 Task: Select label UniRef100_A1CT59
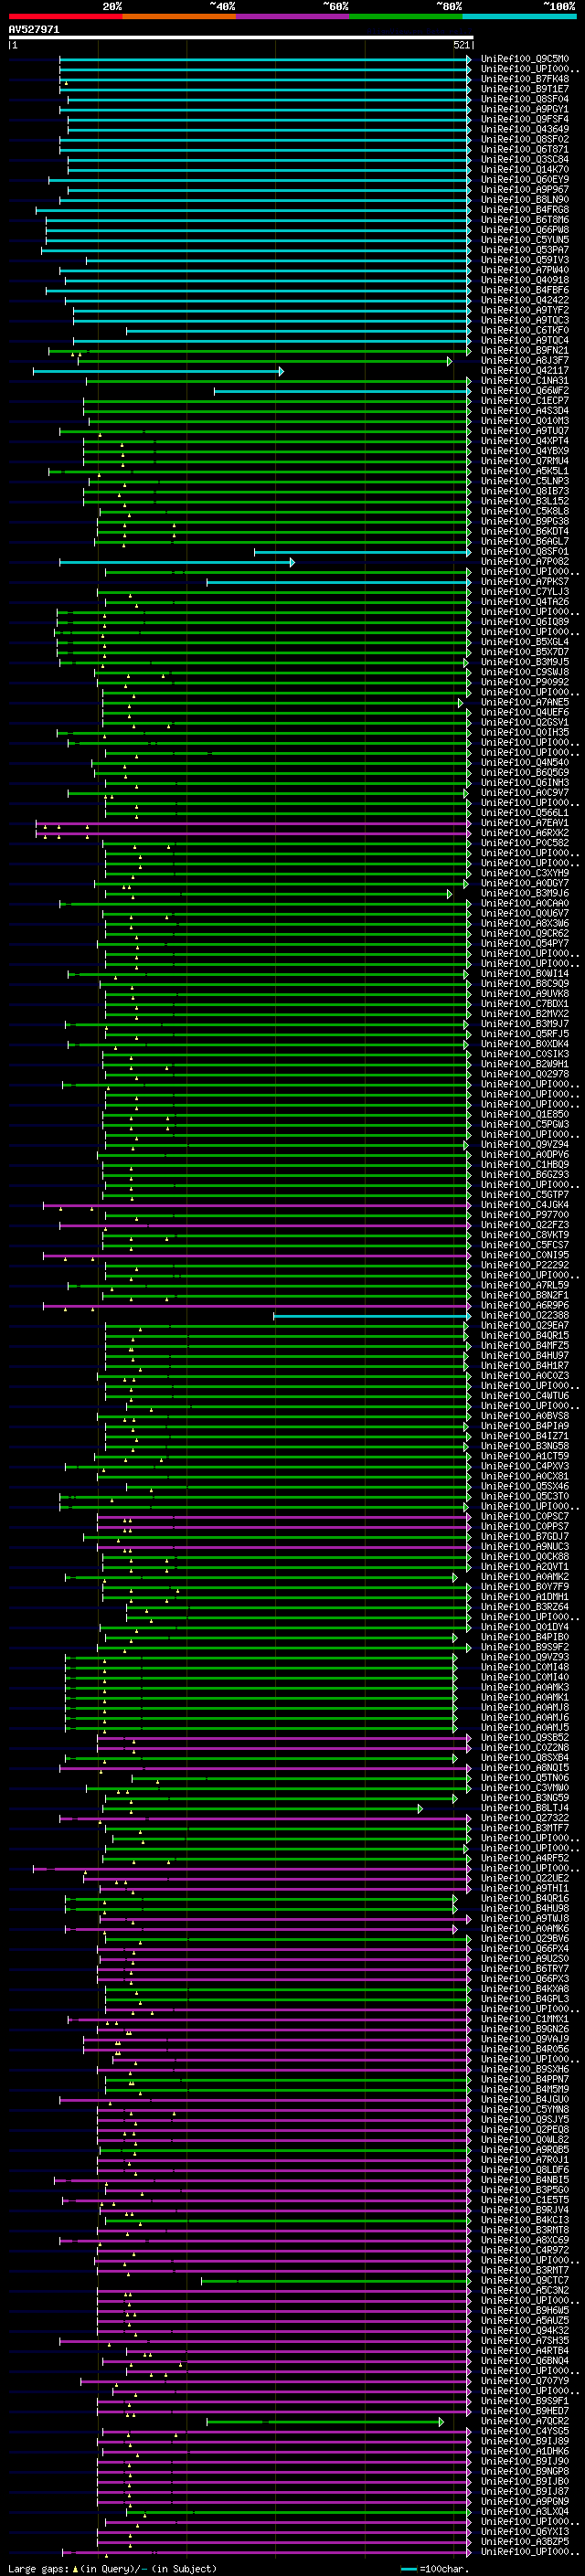(x=525, y=1457)
